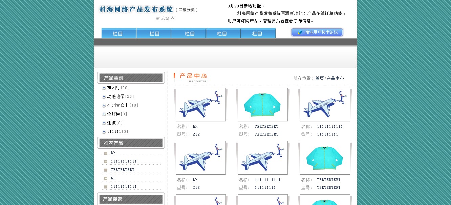Image resolution: width=451 pixels, height=205 pixels.
Task: Expand the 动感地带 category plus icon
Action: 104,97
